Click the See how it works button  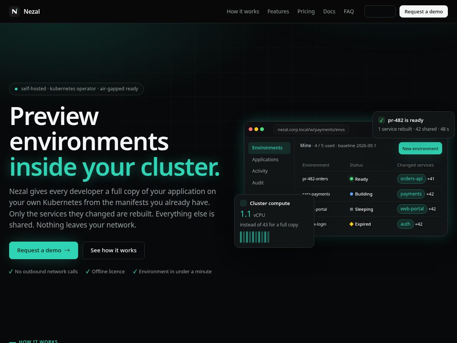coord(113,250)
